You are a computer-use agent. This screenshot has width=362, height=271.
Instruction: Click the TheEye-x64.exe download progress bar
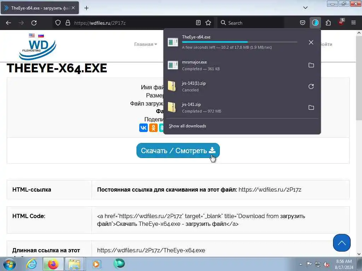coord(240,42)
